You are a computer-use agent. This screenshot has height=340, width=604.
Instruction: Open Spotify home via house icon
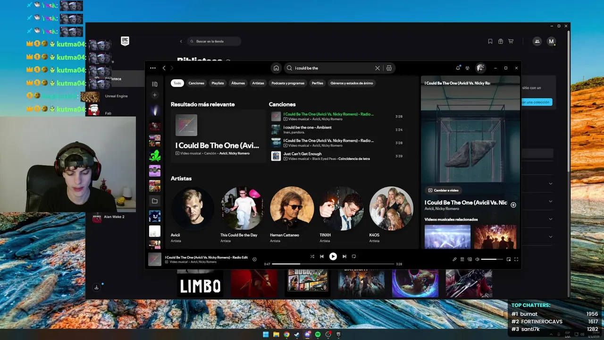pyautogui.click(x=276, y=68)
